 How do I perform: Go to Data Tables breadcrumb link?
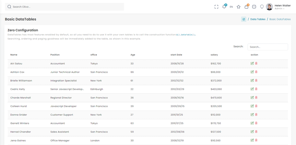pyautogui.click(x=258, y=19)
